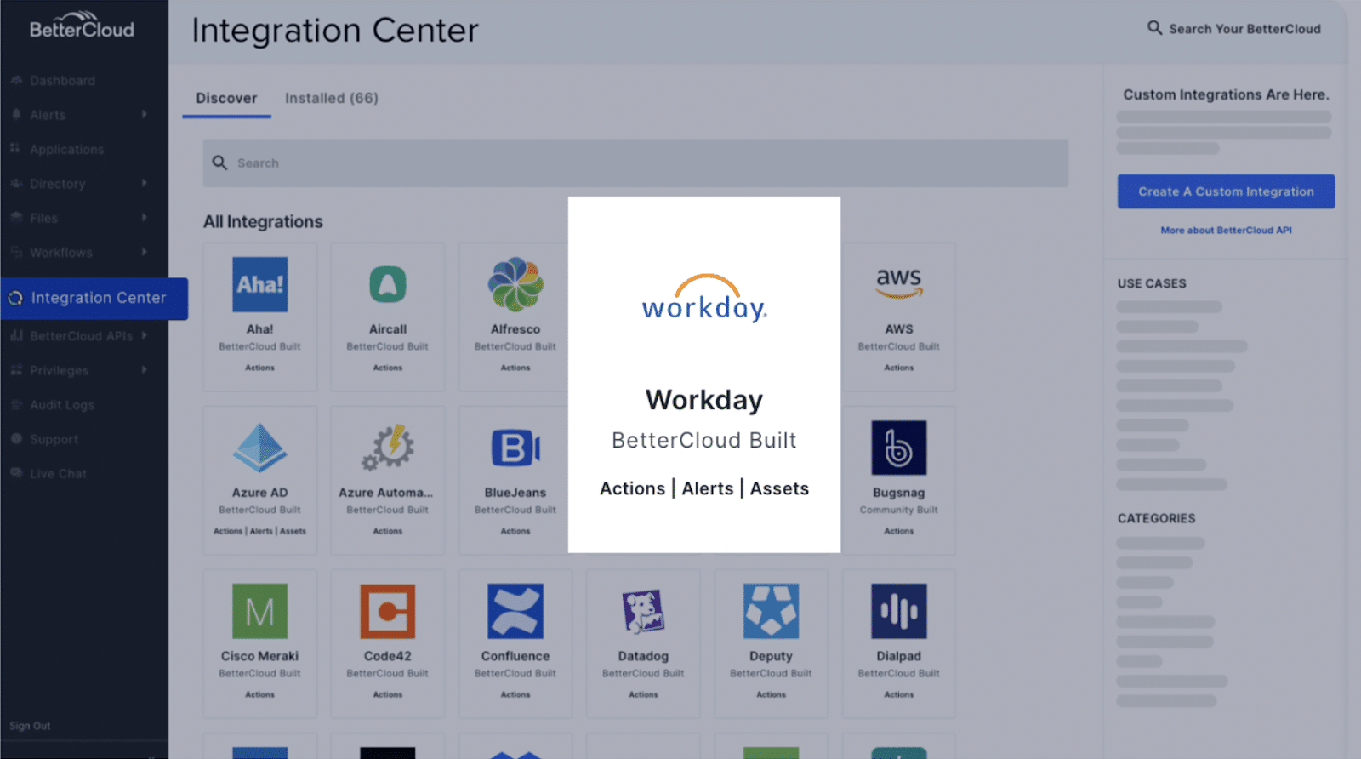The width and height of the screenshot is (1361, 759).
Task: Click Search Your BetterCloud field
Action: (1244, 29)
